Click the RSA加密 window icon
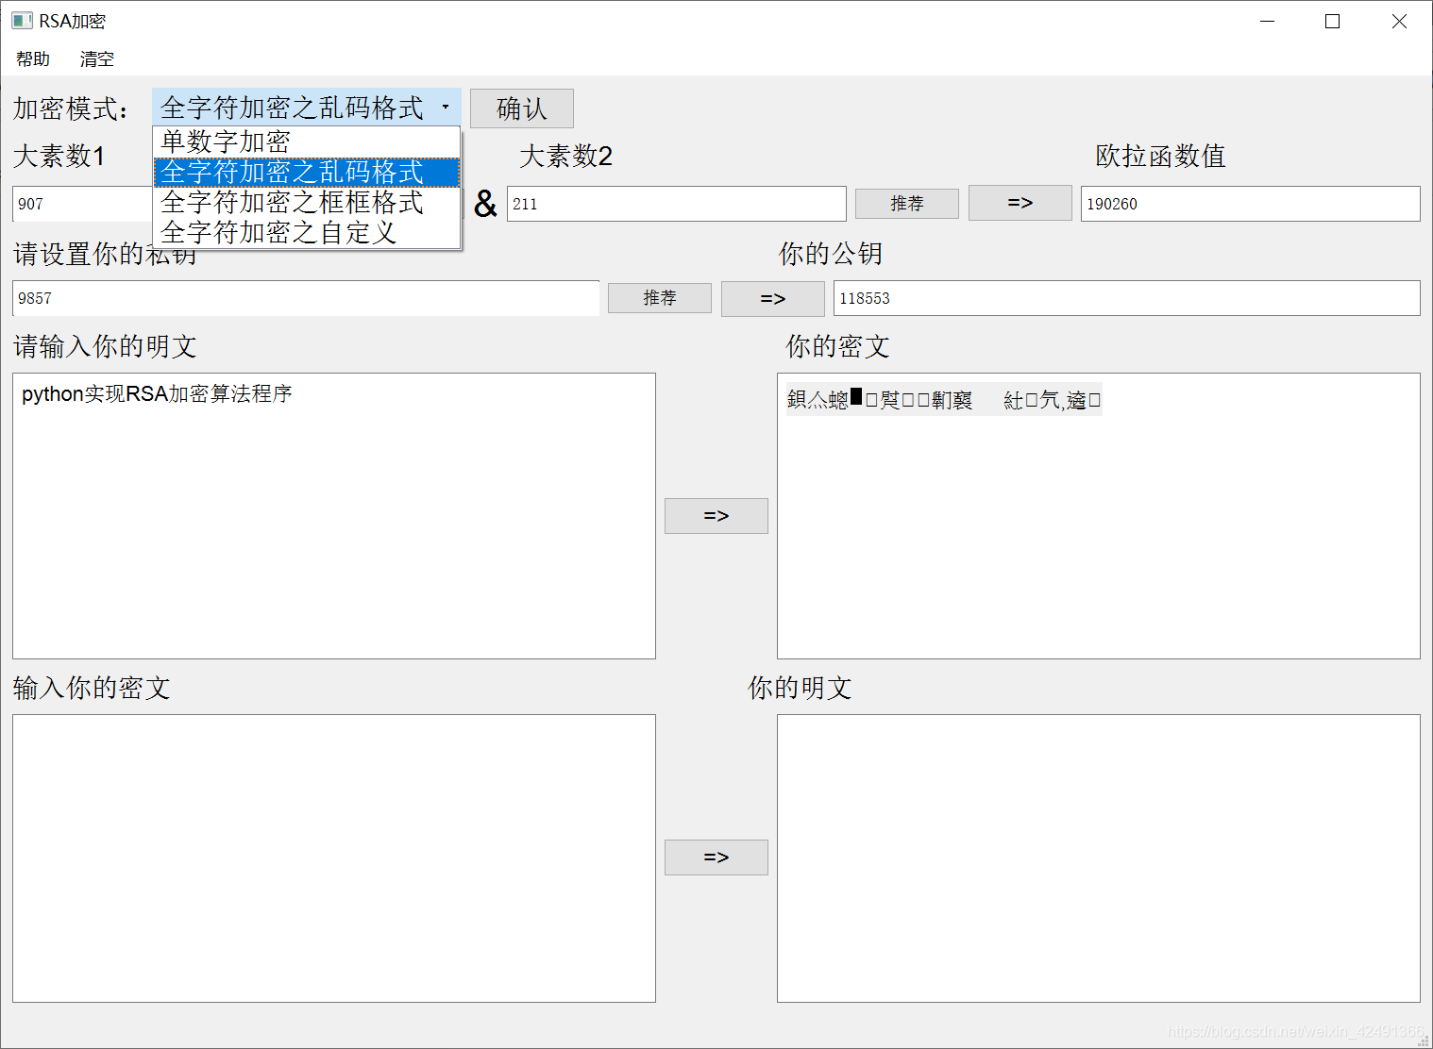The width and height of the screenshot is (1433, 1049). 22,21
